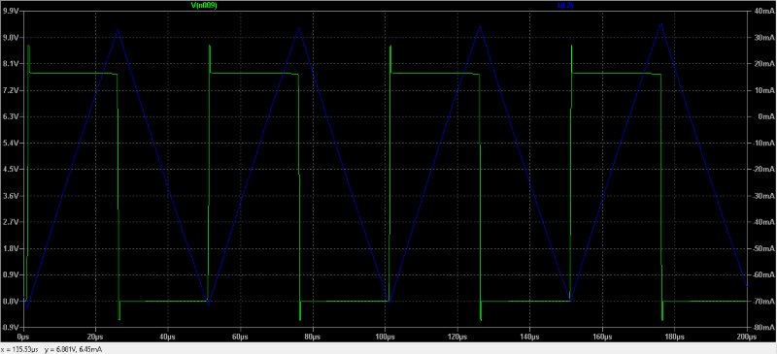This screenshot has width=777, height=354.
Task: Click the 40mA label on right axis
Action: click(761, 11)
